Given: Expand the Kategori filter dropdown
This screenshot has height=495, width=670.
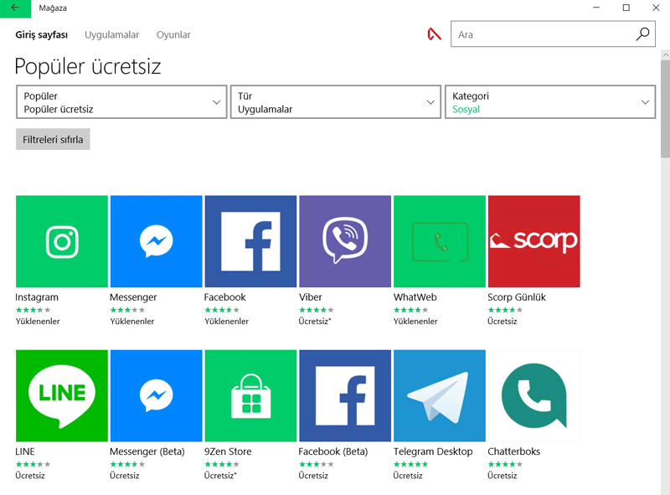Looking at the screenshot, I should pyautogui.click(x=550, y=102).
